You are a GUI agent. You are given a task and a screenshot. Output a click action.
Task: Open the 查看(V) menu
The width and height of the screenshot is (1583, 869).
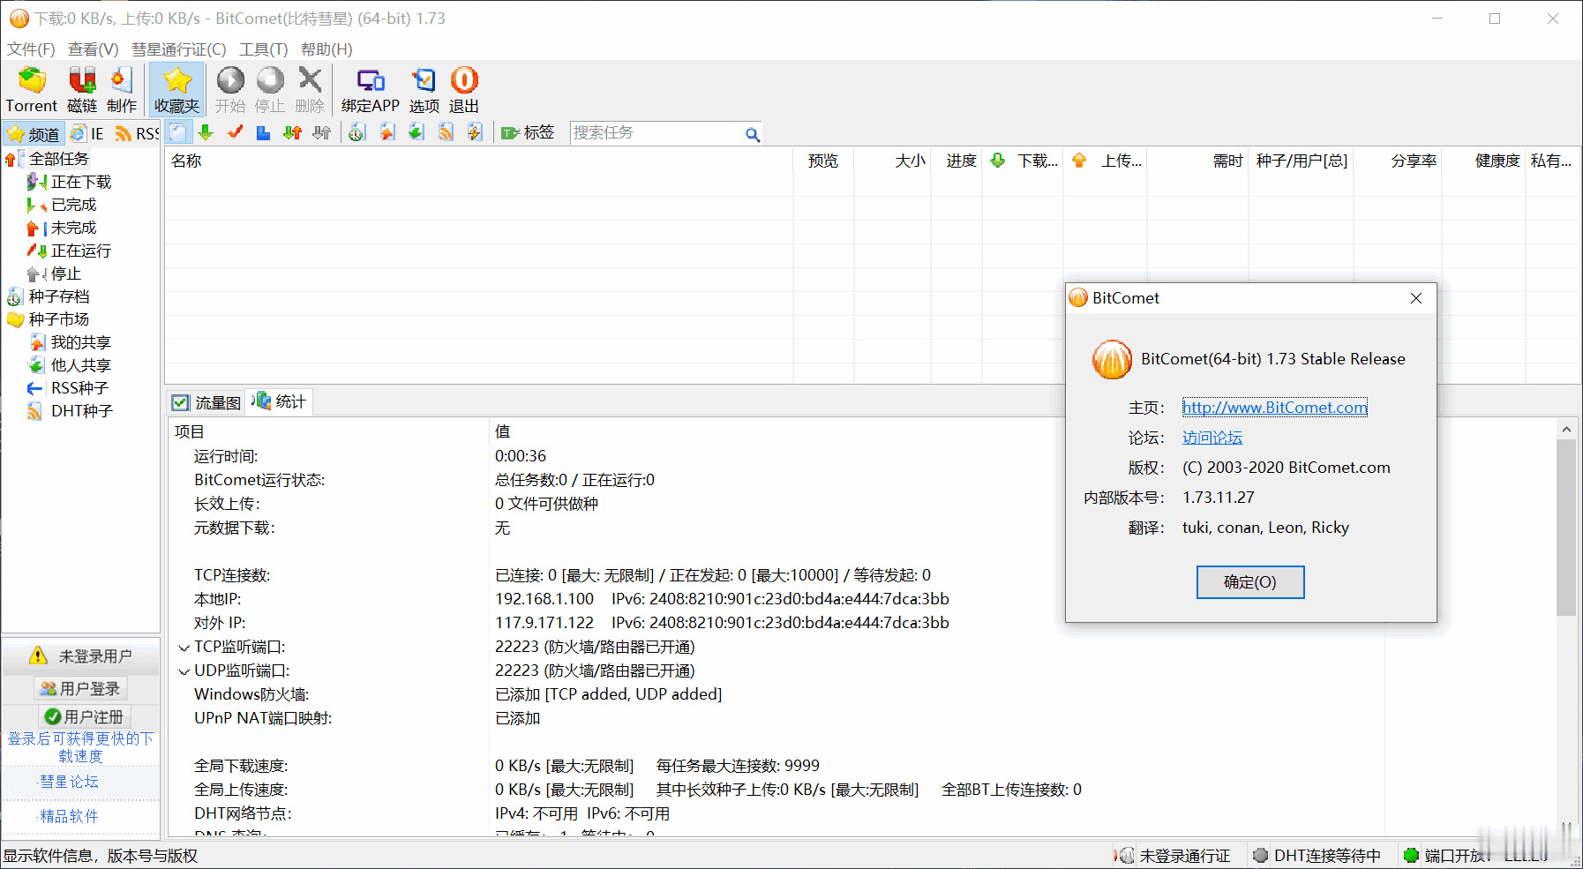tap(94, 49)
